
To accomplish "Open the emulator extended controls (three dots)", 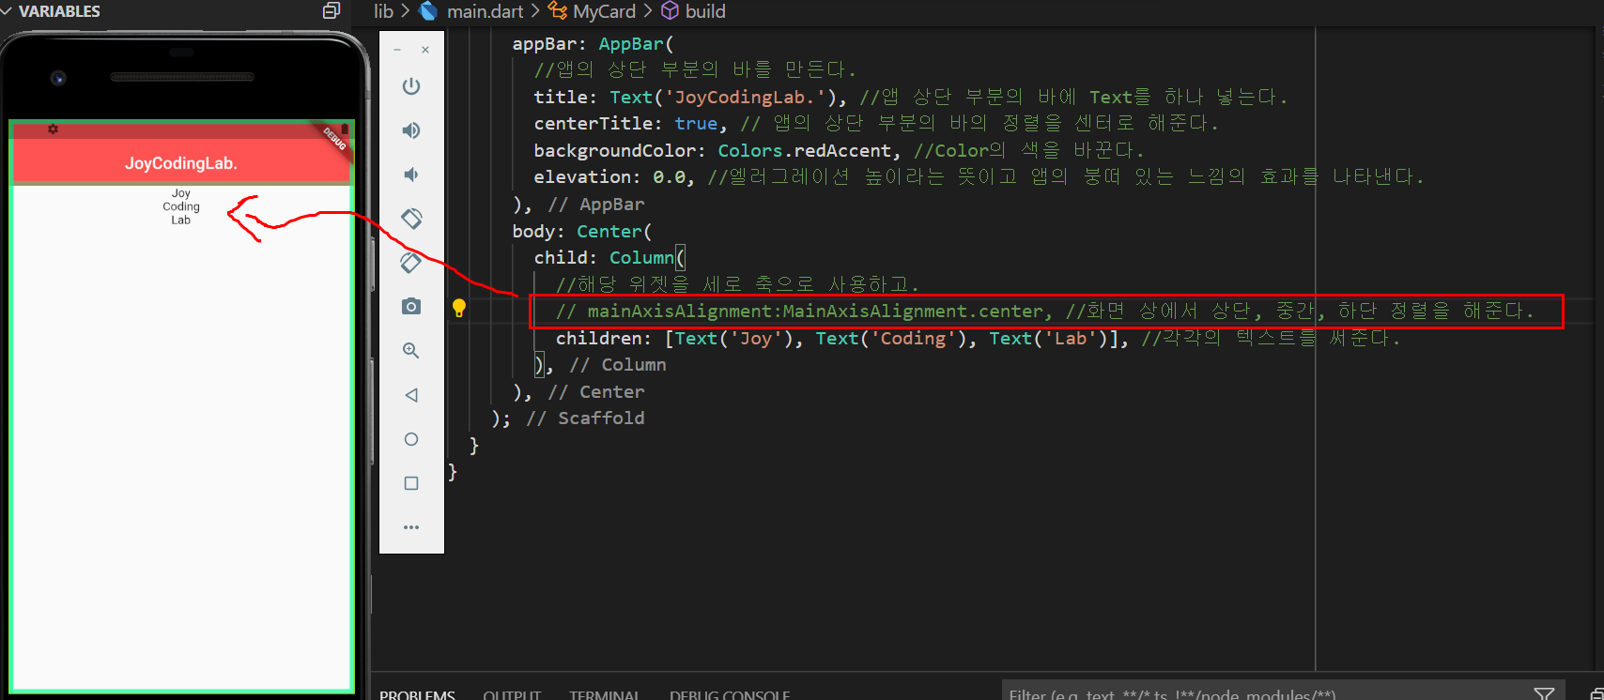I will 411,527.
